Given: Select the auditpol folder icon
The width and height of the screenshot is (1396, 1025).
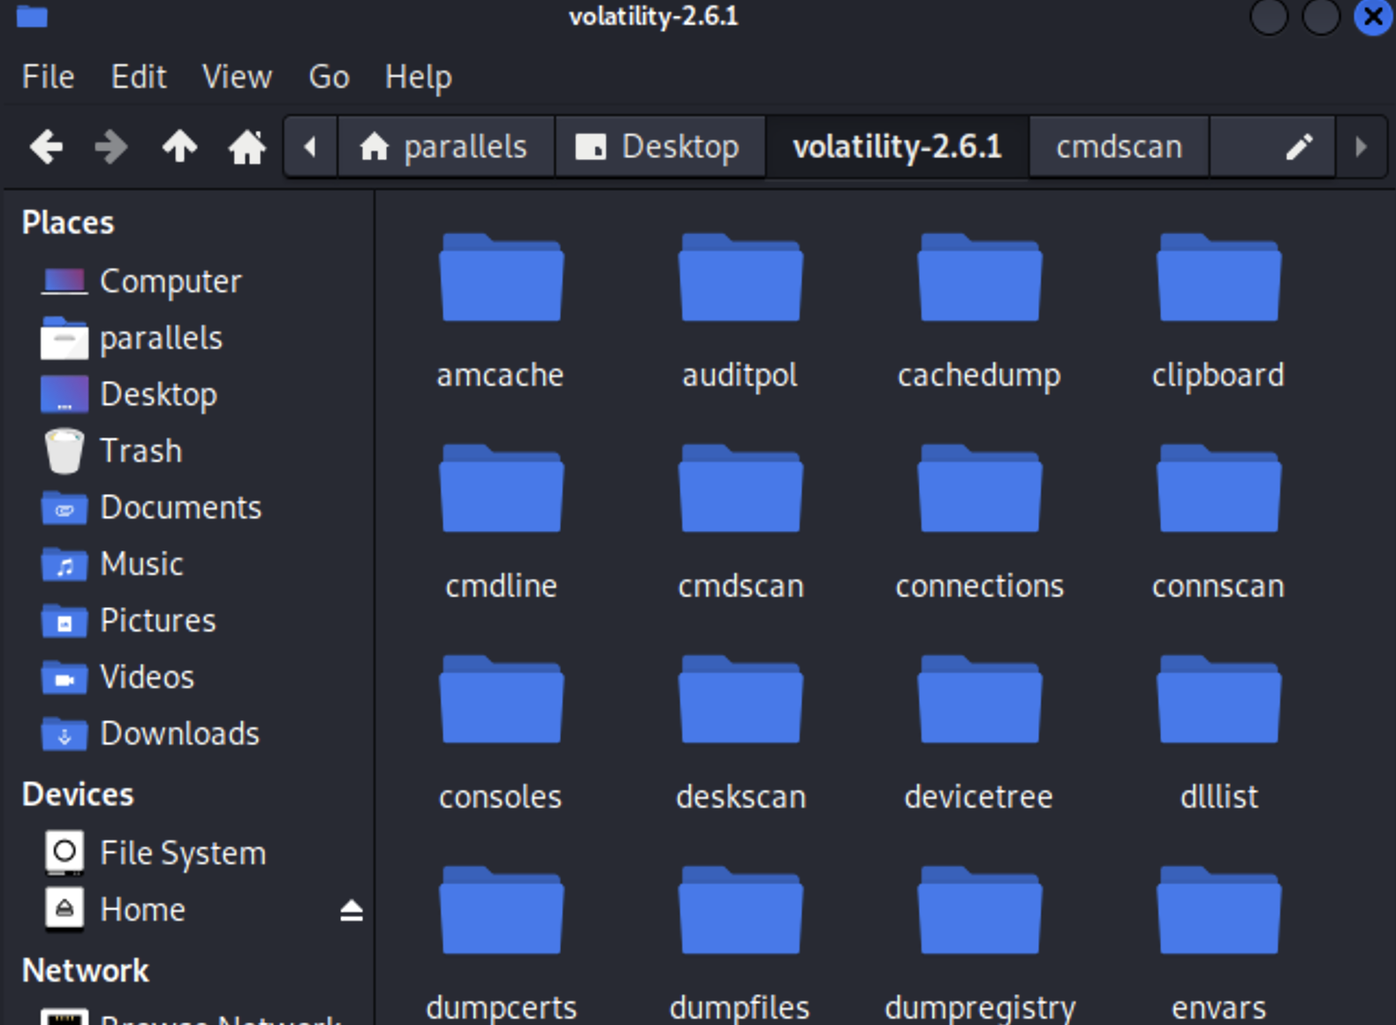Looking at the screenshot, I should [x=740, y=277].
